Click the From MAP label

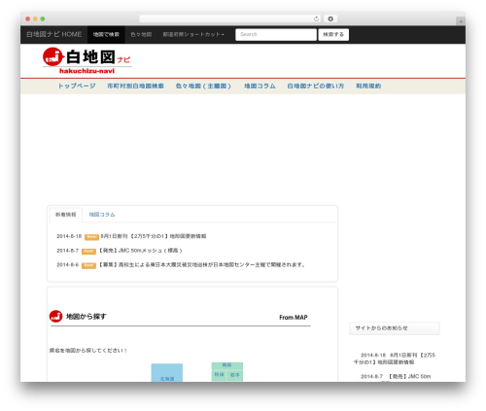pyautogui.click(x=294, y=318)
